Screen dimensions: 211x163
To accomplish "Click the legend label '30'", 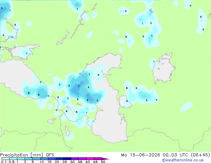I will [73, 162].
